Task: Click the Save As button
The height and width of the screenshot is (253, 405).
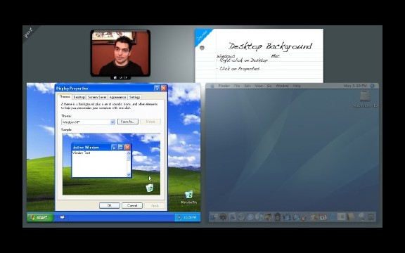Action: [x=128, y=122]
